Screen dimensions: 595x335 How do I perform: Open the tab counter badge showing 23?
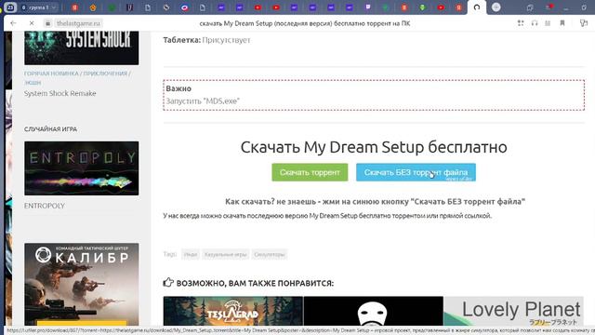(9, 7)
